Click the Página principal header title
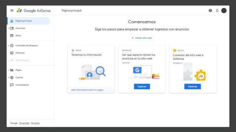Image resolution: width=236 pixels, height=132 pixels. (72, 10)
